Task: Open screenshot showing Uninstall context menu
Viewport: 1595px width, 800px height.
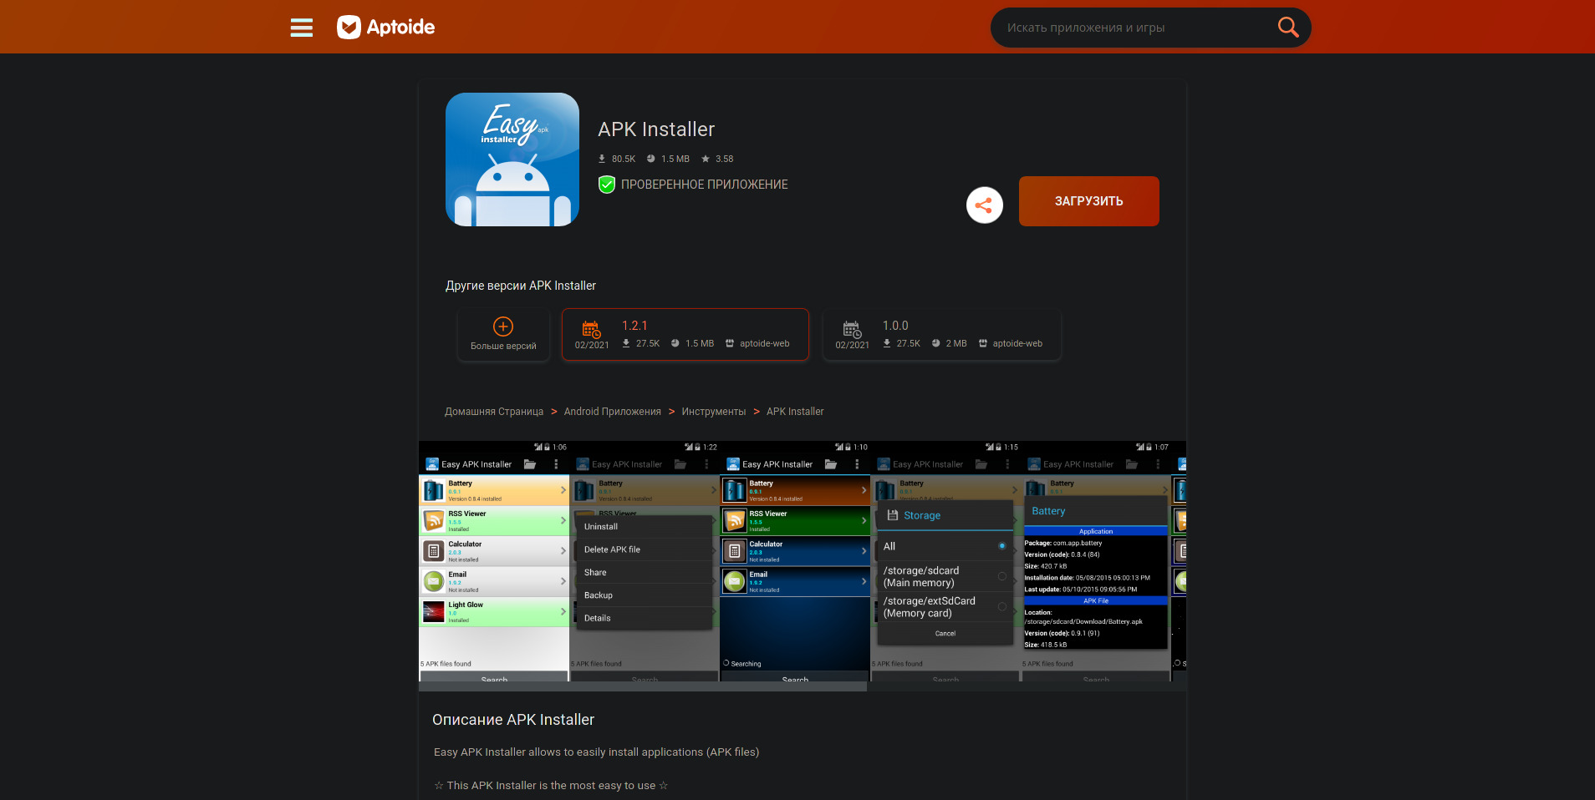Action: pyautogui.click(x=645, y=561)
